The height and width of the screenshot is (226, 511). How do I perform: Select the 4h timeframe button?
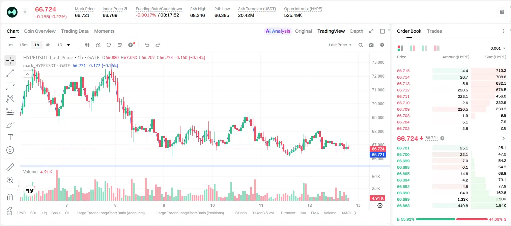point(48,45)
